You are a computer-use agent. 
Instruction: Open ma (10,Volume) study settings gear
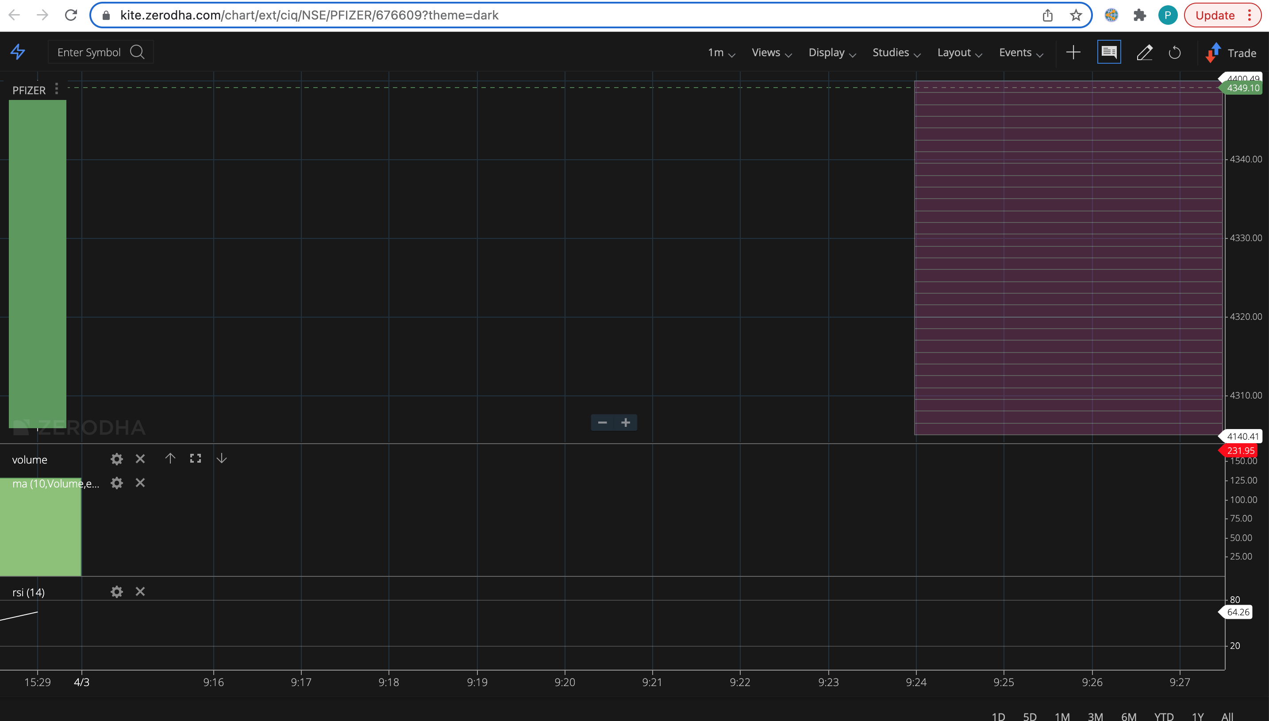pyautogui.click(x=116, y=483)
